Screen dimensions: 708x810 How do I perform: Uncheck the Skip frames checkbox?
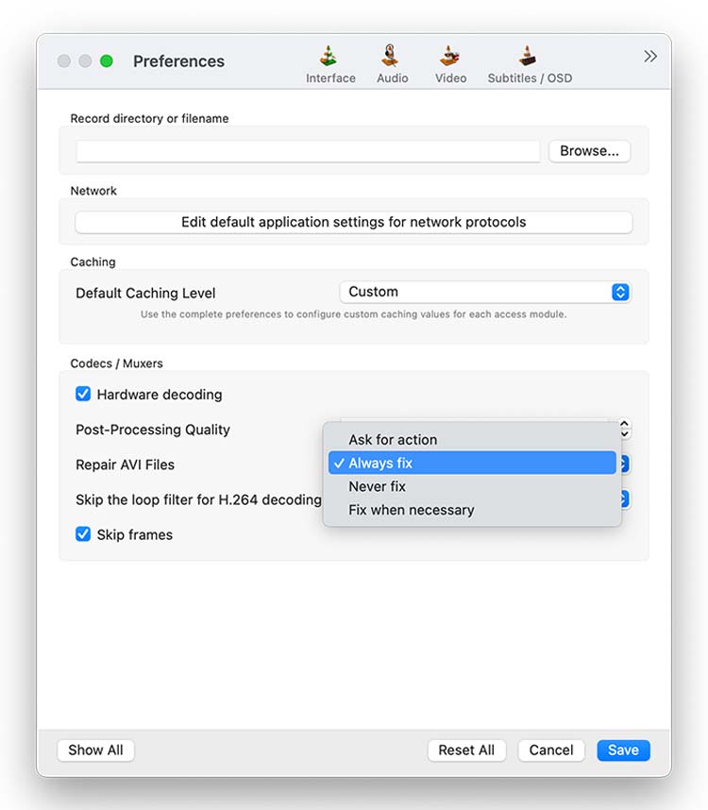(83, 534)
